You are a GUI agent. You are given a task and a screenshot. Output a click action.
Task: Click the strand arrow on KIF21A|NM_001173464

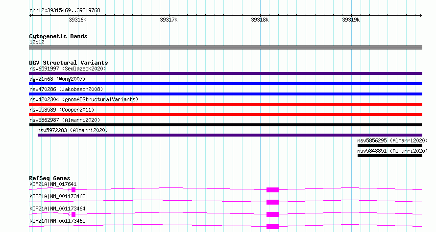[69, 214]
